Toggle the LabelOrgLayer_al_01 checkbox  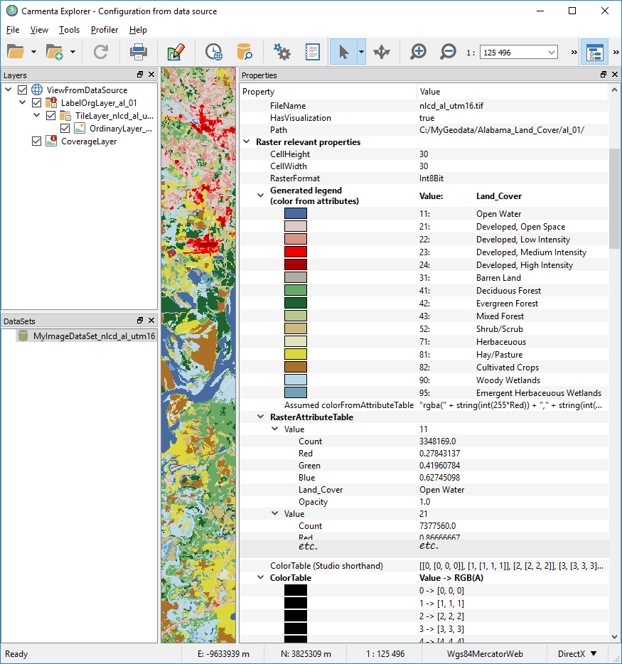point(37,103)
